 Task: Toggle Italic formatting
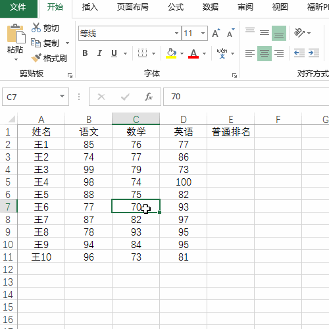click(99, 53)
